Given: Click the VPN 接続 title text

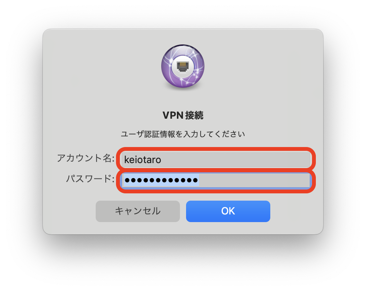Looking at the screenshot, I should point(183,115).
